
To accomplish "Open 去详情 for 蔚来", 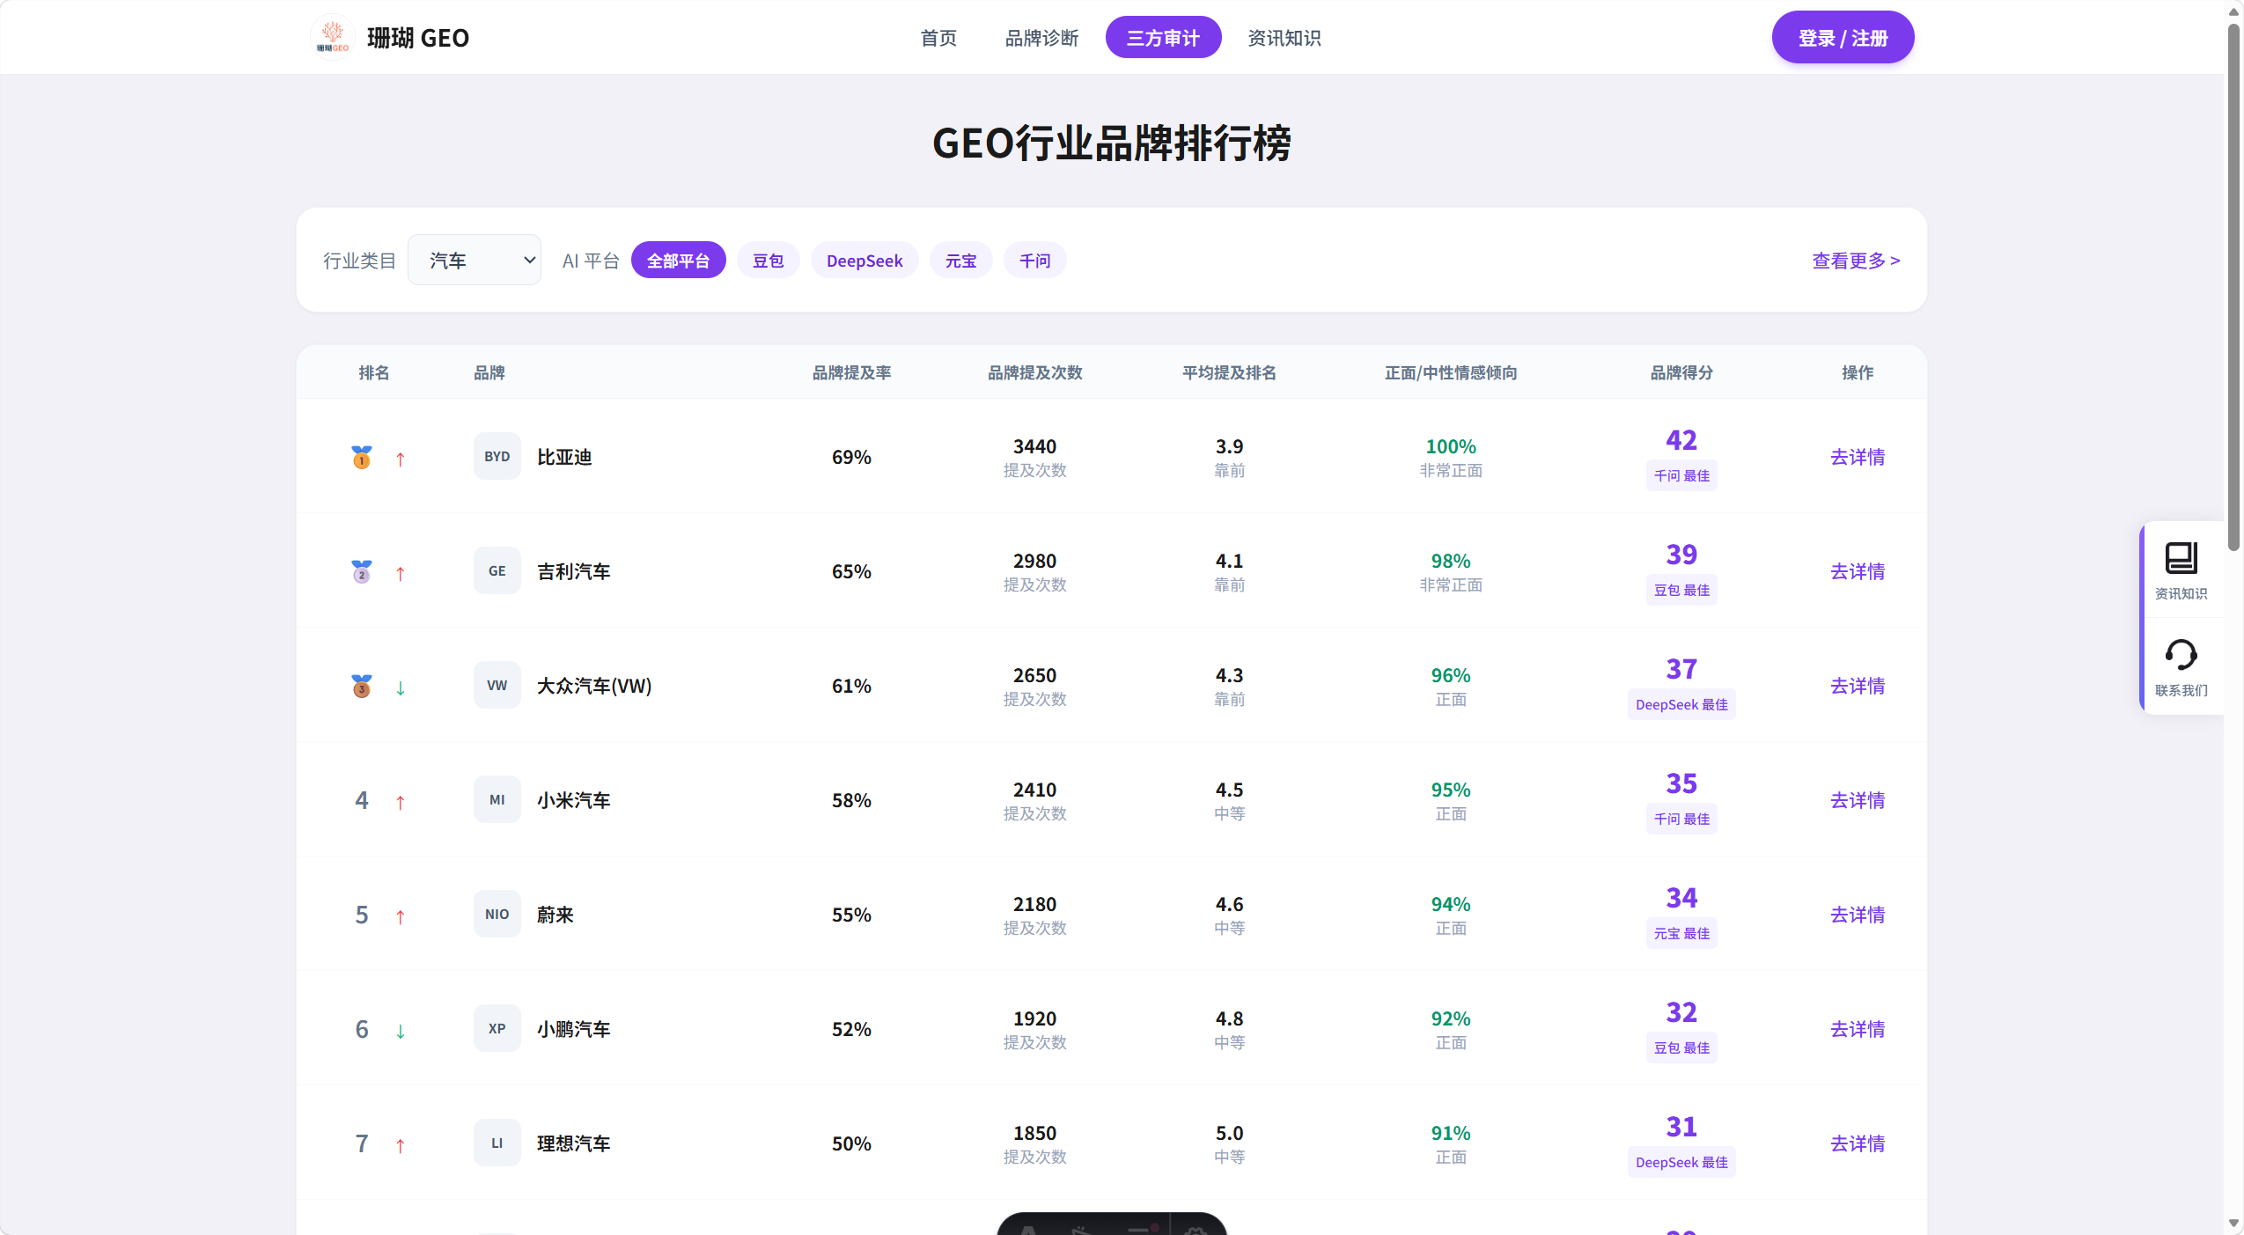I will [1858, 915].
